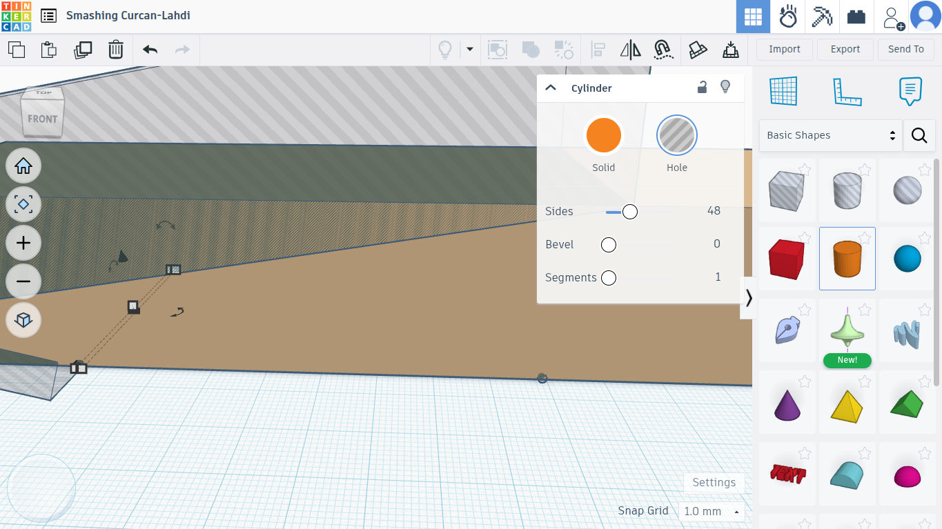Open the Sim Lab icon

(x=788, y=17)
